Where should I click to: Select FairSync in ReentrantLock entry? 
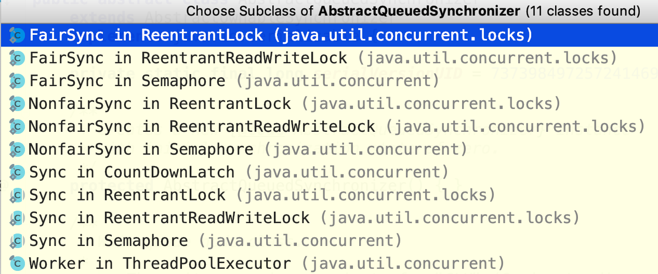tap(329, 35)
